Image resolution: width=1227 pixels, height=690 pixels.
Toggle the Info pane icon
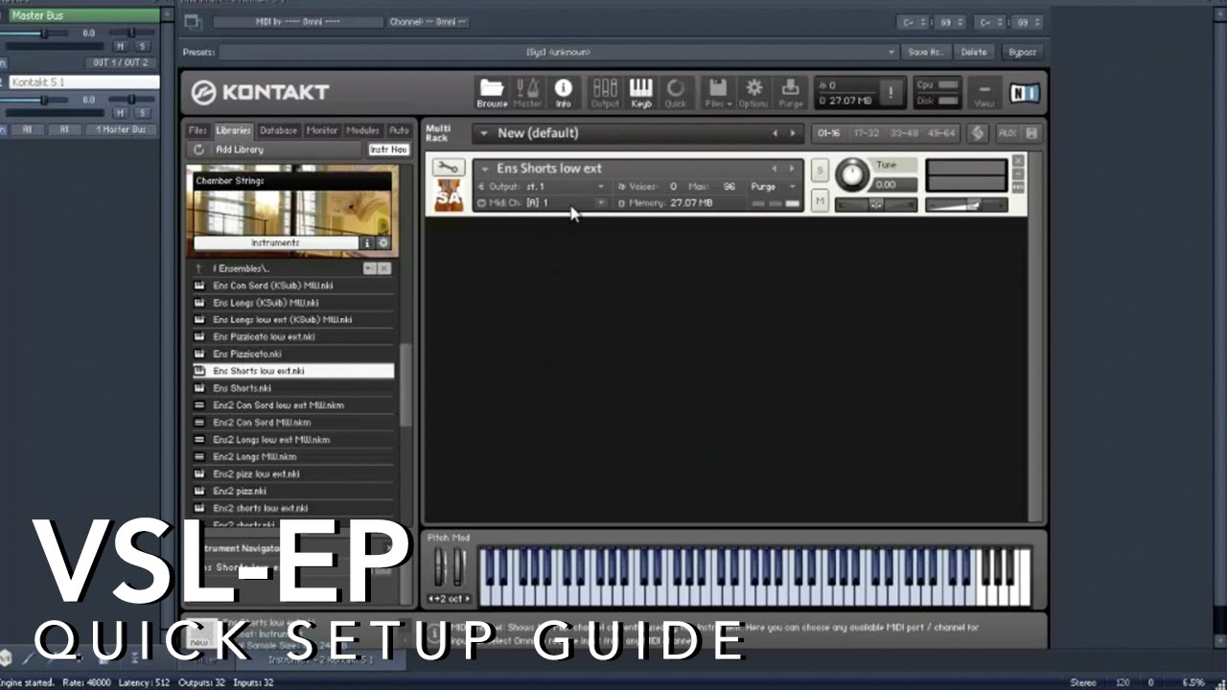tap(563, 92)
